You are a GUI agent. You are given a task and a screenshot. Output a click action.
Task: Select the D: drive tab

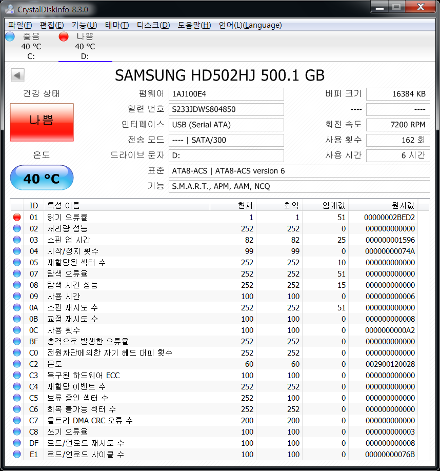(85, 46)
